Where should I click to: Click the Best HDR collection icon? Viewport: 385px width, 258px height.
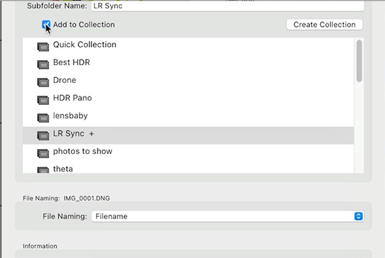(x=43, y=64)
